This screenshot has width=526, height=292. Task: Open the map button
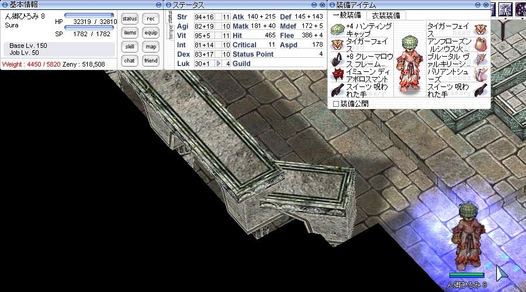pyautogui.click(x=151, y=47)
